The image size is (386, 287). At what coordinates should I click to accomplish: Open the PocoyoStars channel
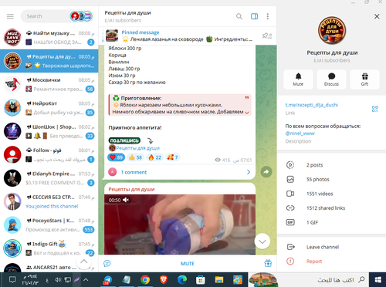49,225
